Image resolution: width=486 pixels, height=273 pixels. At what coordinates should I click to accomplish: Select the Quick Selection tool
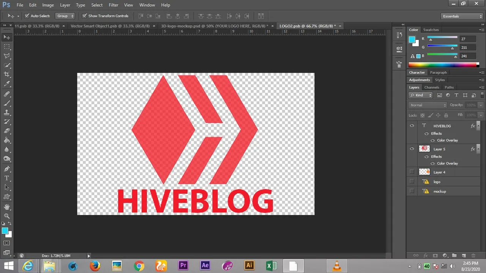click(7, 65)
